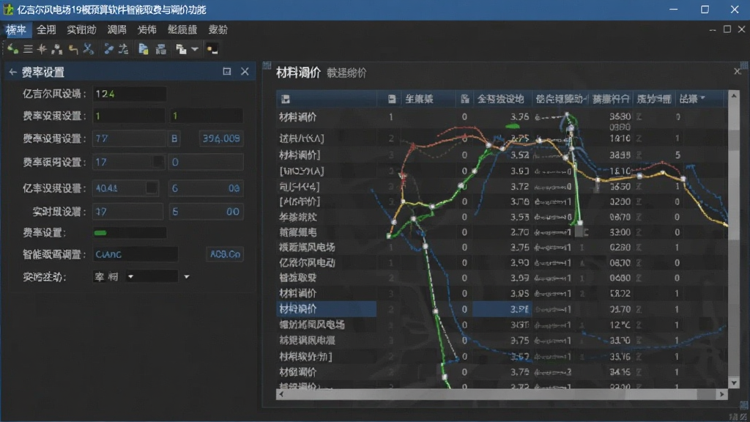
Task: Open the dropdown arrow beside the windows icon
Action: click(195, 49)
